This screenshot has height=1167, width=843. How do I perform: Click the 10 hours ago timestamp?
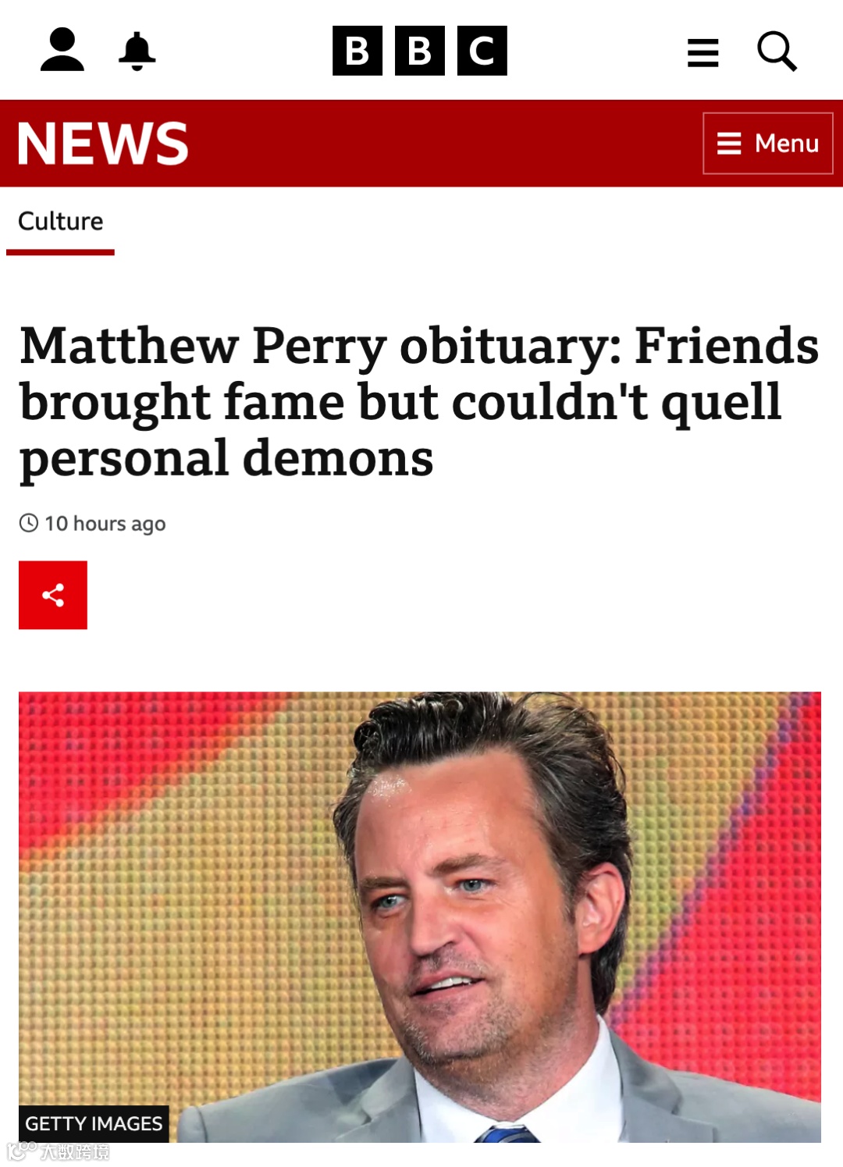coord(105,523)
